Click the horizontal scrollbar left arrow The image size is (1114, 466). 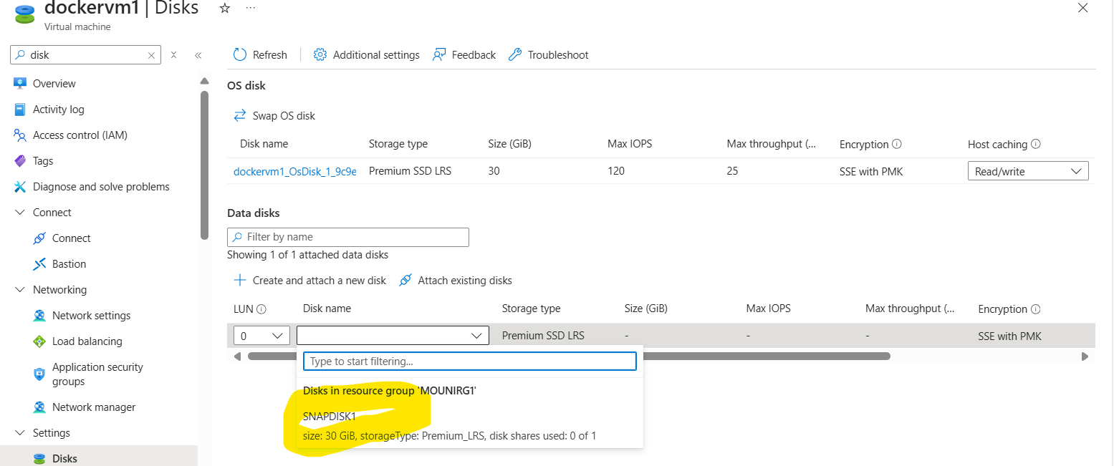pos(238,356)
